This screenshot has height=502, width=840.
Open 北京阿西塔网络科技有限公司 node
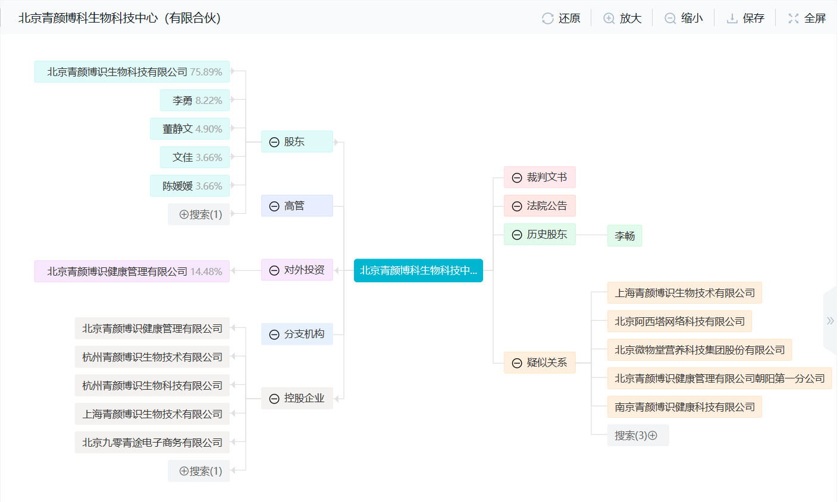(679, 321)
